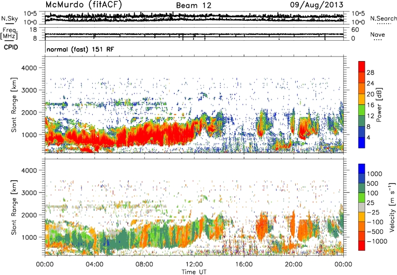Click the 'McMurdo (fitACF)' title text

83,5
